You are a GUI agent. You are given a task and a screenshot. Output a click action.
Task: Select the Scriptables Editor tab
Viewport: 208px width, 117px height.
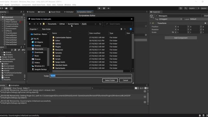tap(84, 12)
